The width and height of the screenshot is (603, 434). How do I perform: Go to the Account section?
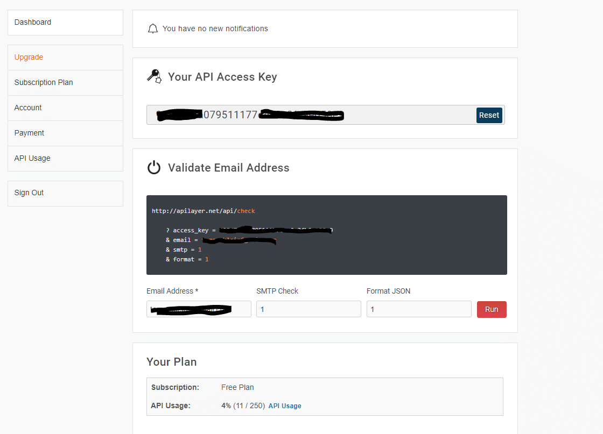coord(65,108)
